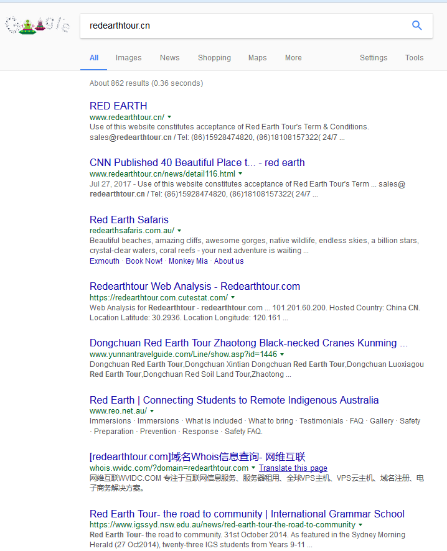Click the redearthsafaris.com.au/ green URL

132,231
